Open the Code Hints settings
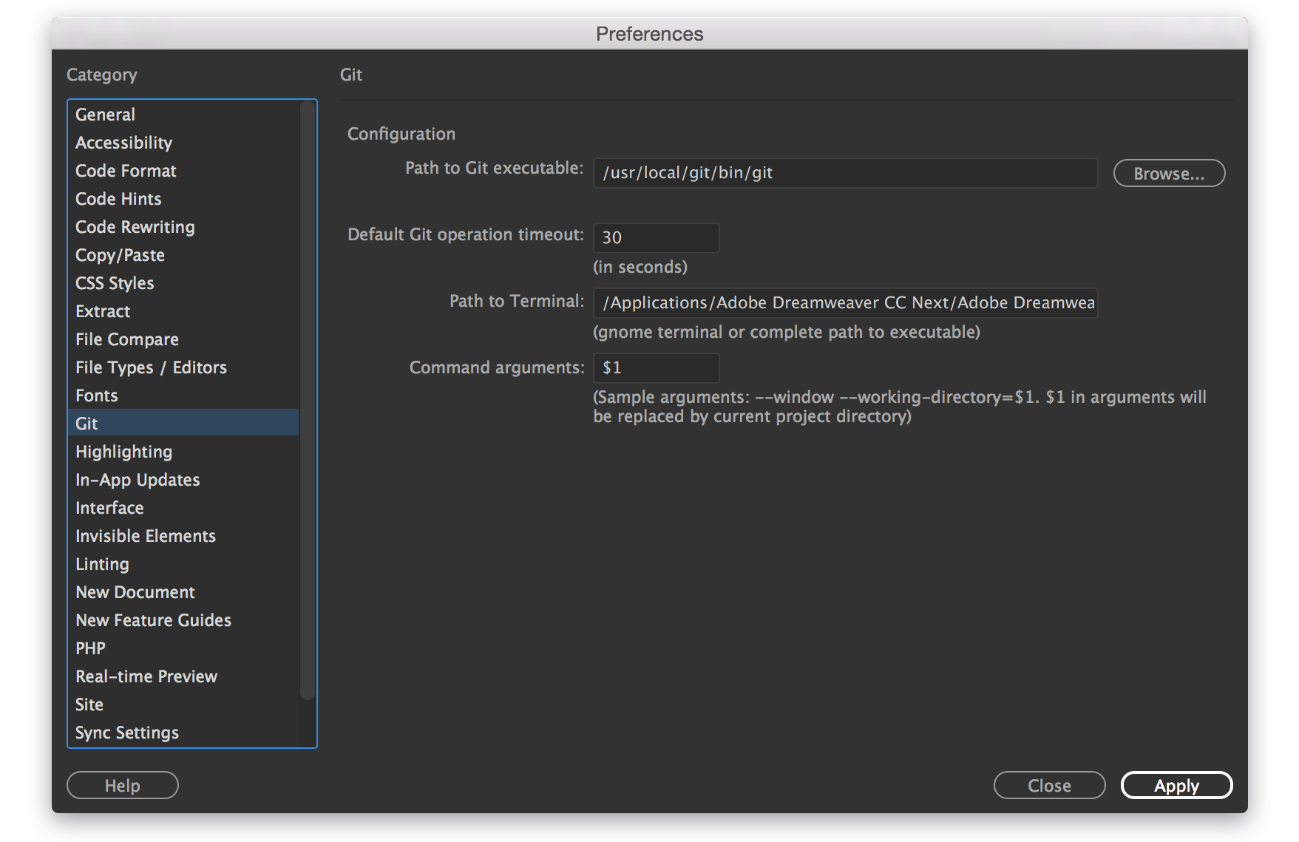 tap(118, 198)
